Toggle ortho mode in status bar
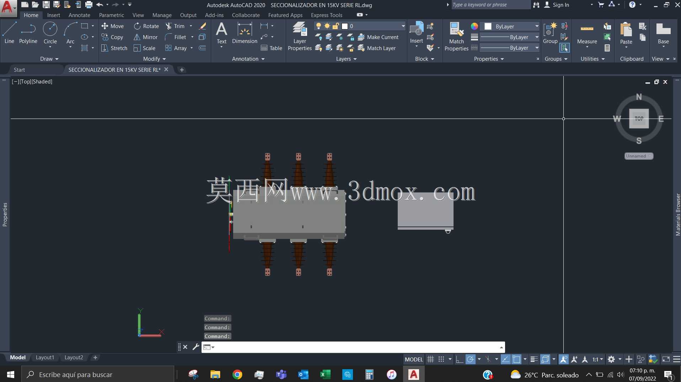The width and height of the screenshot is (681, 382). (459, 359)
